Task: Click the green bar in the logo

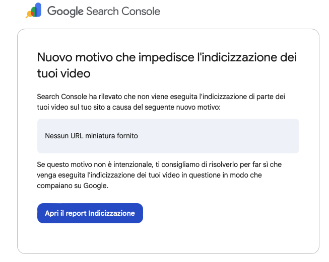Action: (x=33, y=12)
